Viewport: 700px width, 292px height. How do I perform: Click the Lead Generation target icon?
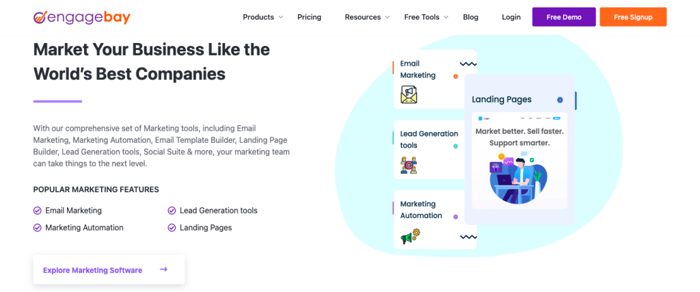pos(409,165)
